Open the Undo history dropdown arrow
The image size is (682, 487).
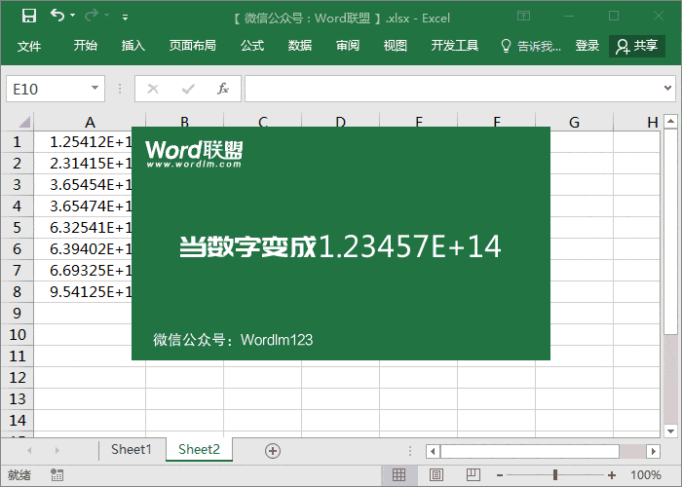(73, 16)
